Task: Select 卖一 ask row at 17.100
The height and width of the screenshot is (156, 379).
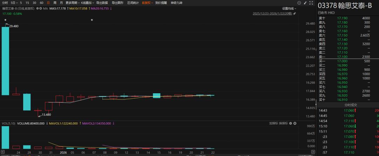Action: point(348,57)
